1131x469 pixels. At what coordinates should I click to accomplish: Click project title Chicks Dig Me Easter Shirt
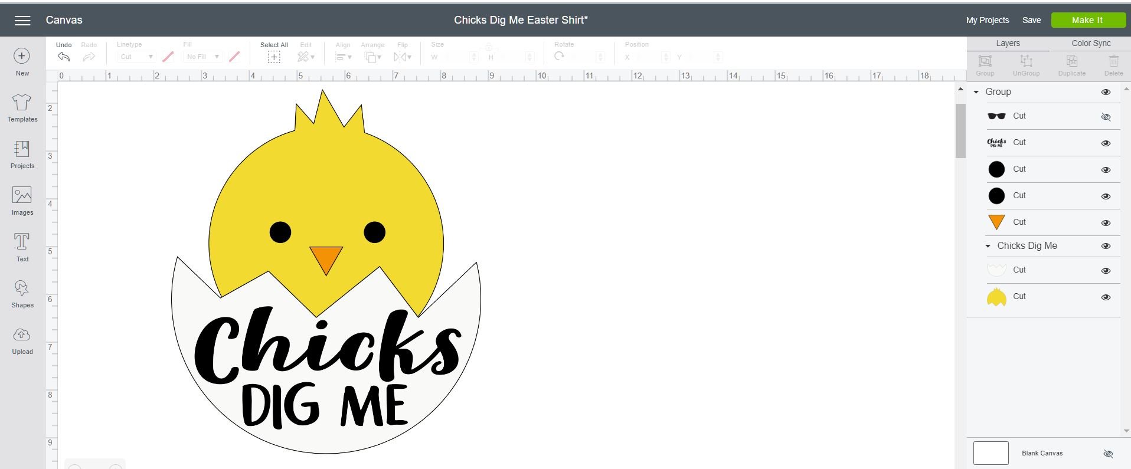(x=521, y=20)
